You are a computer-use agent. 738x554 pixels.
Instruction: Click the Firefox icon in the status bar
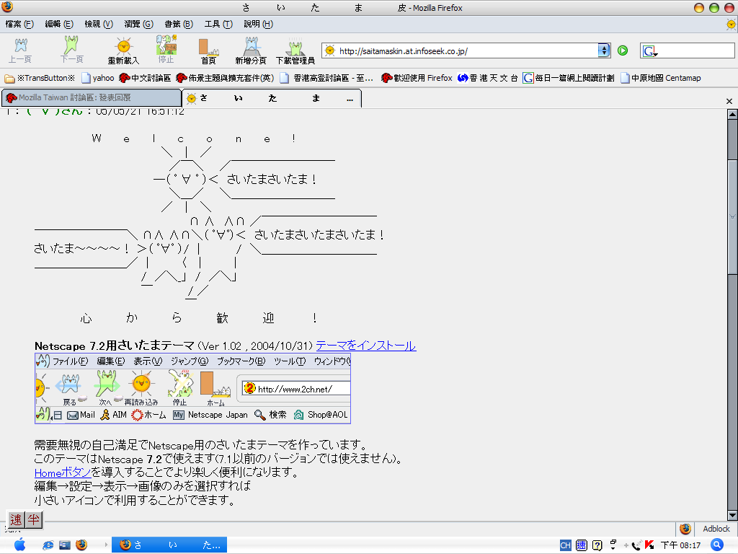[x=685, y=529]
